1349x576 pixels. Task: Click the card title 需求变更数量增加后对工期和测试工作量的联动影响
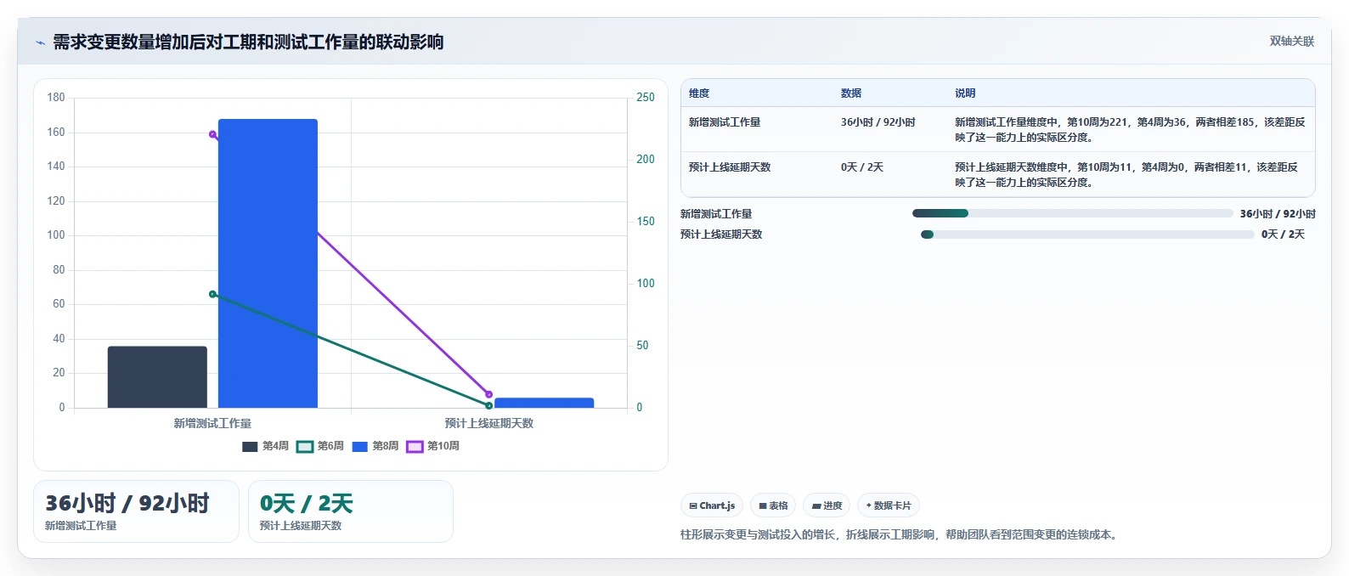[248, 42]
